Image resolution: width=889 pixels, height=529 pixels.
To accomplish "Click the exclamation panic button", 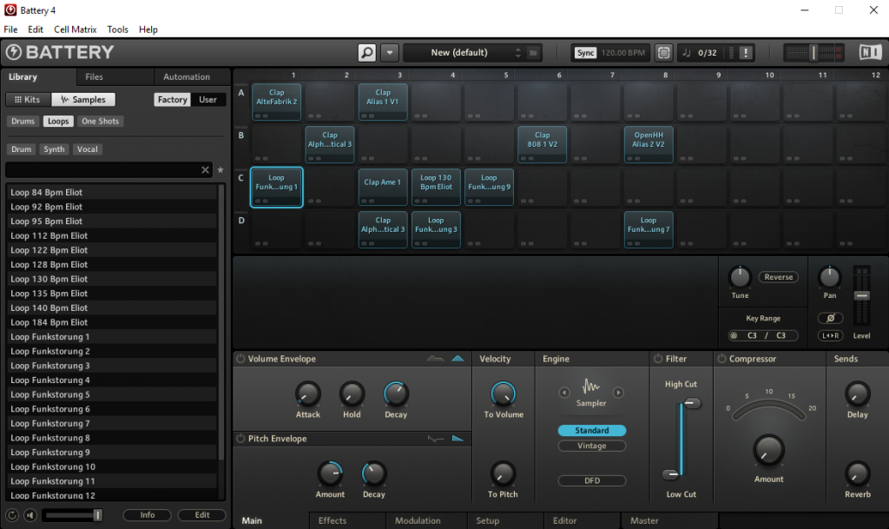I will pos(746,53).
